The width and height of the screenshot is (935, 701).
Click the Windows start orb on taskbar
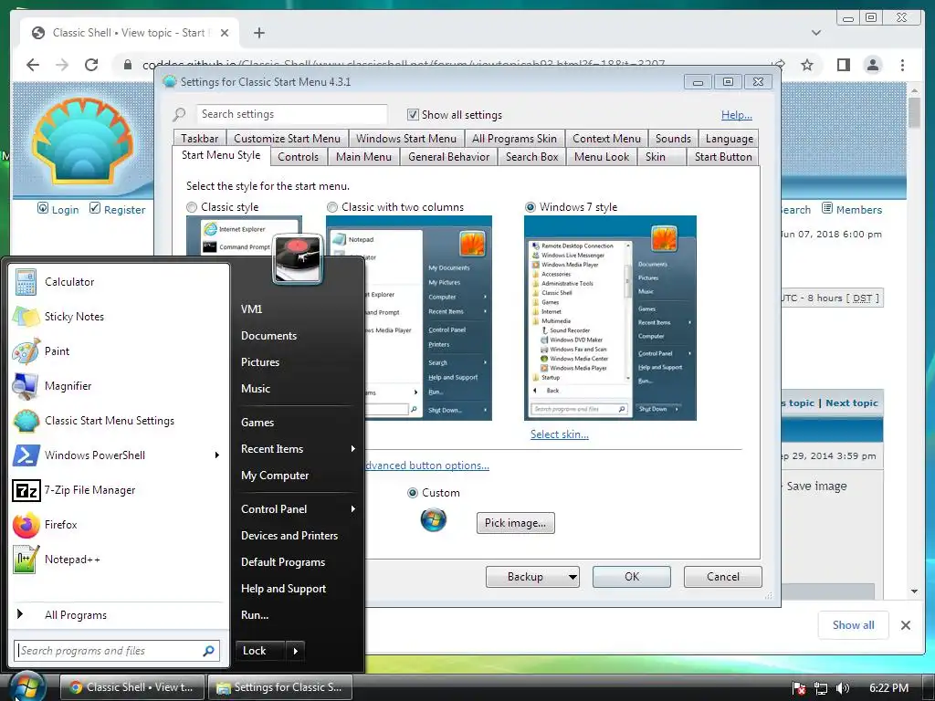[26, 686]
